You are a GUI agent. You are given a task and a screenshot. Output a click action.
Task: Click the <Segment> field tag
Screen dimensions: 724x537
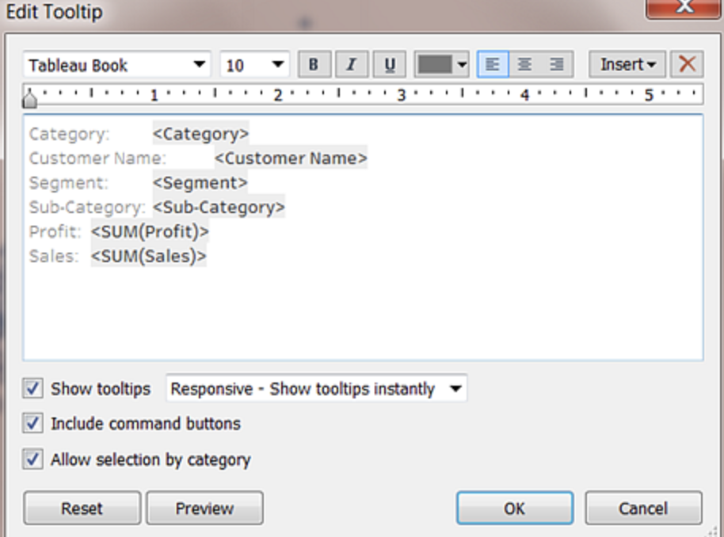(x=200, y=183)
